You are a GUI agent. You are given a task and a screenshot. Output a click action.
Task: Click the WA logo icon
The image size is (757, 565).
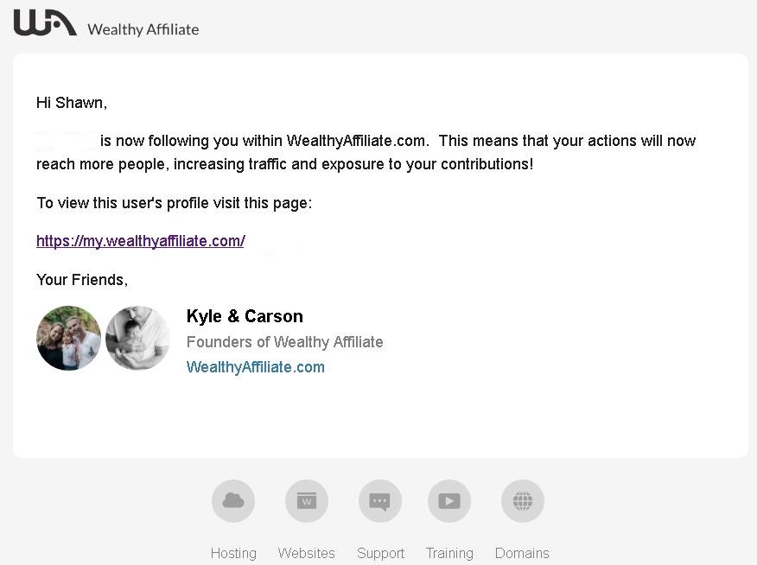45,22
